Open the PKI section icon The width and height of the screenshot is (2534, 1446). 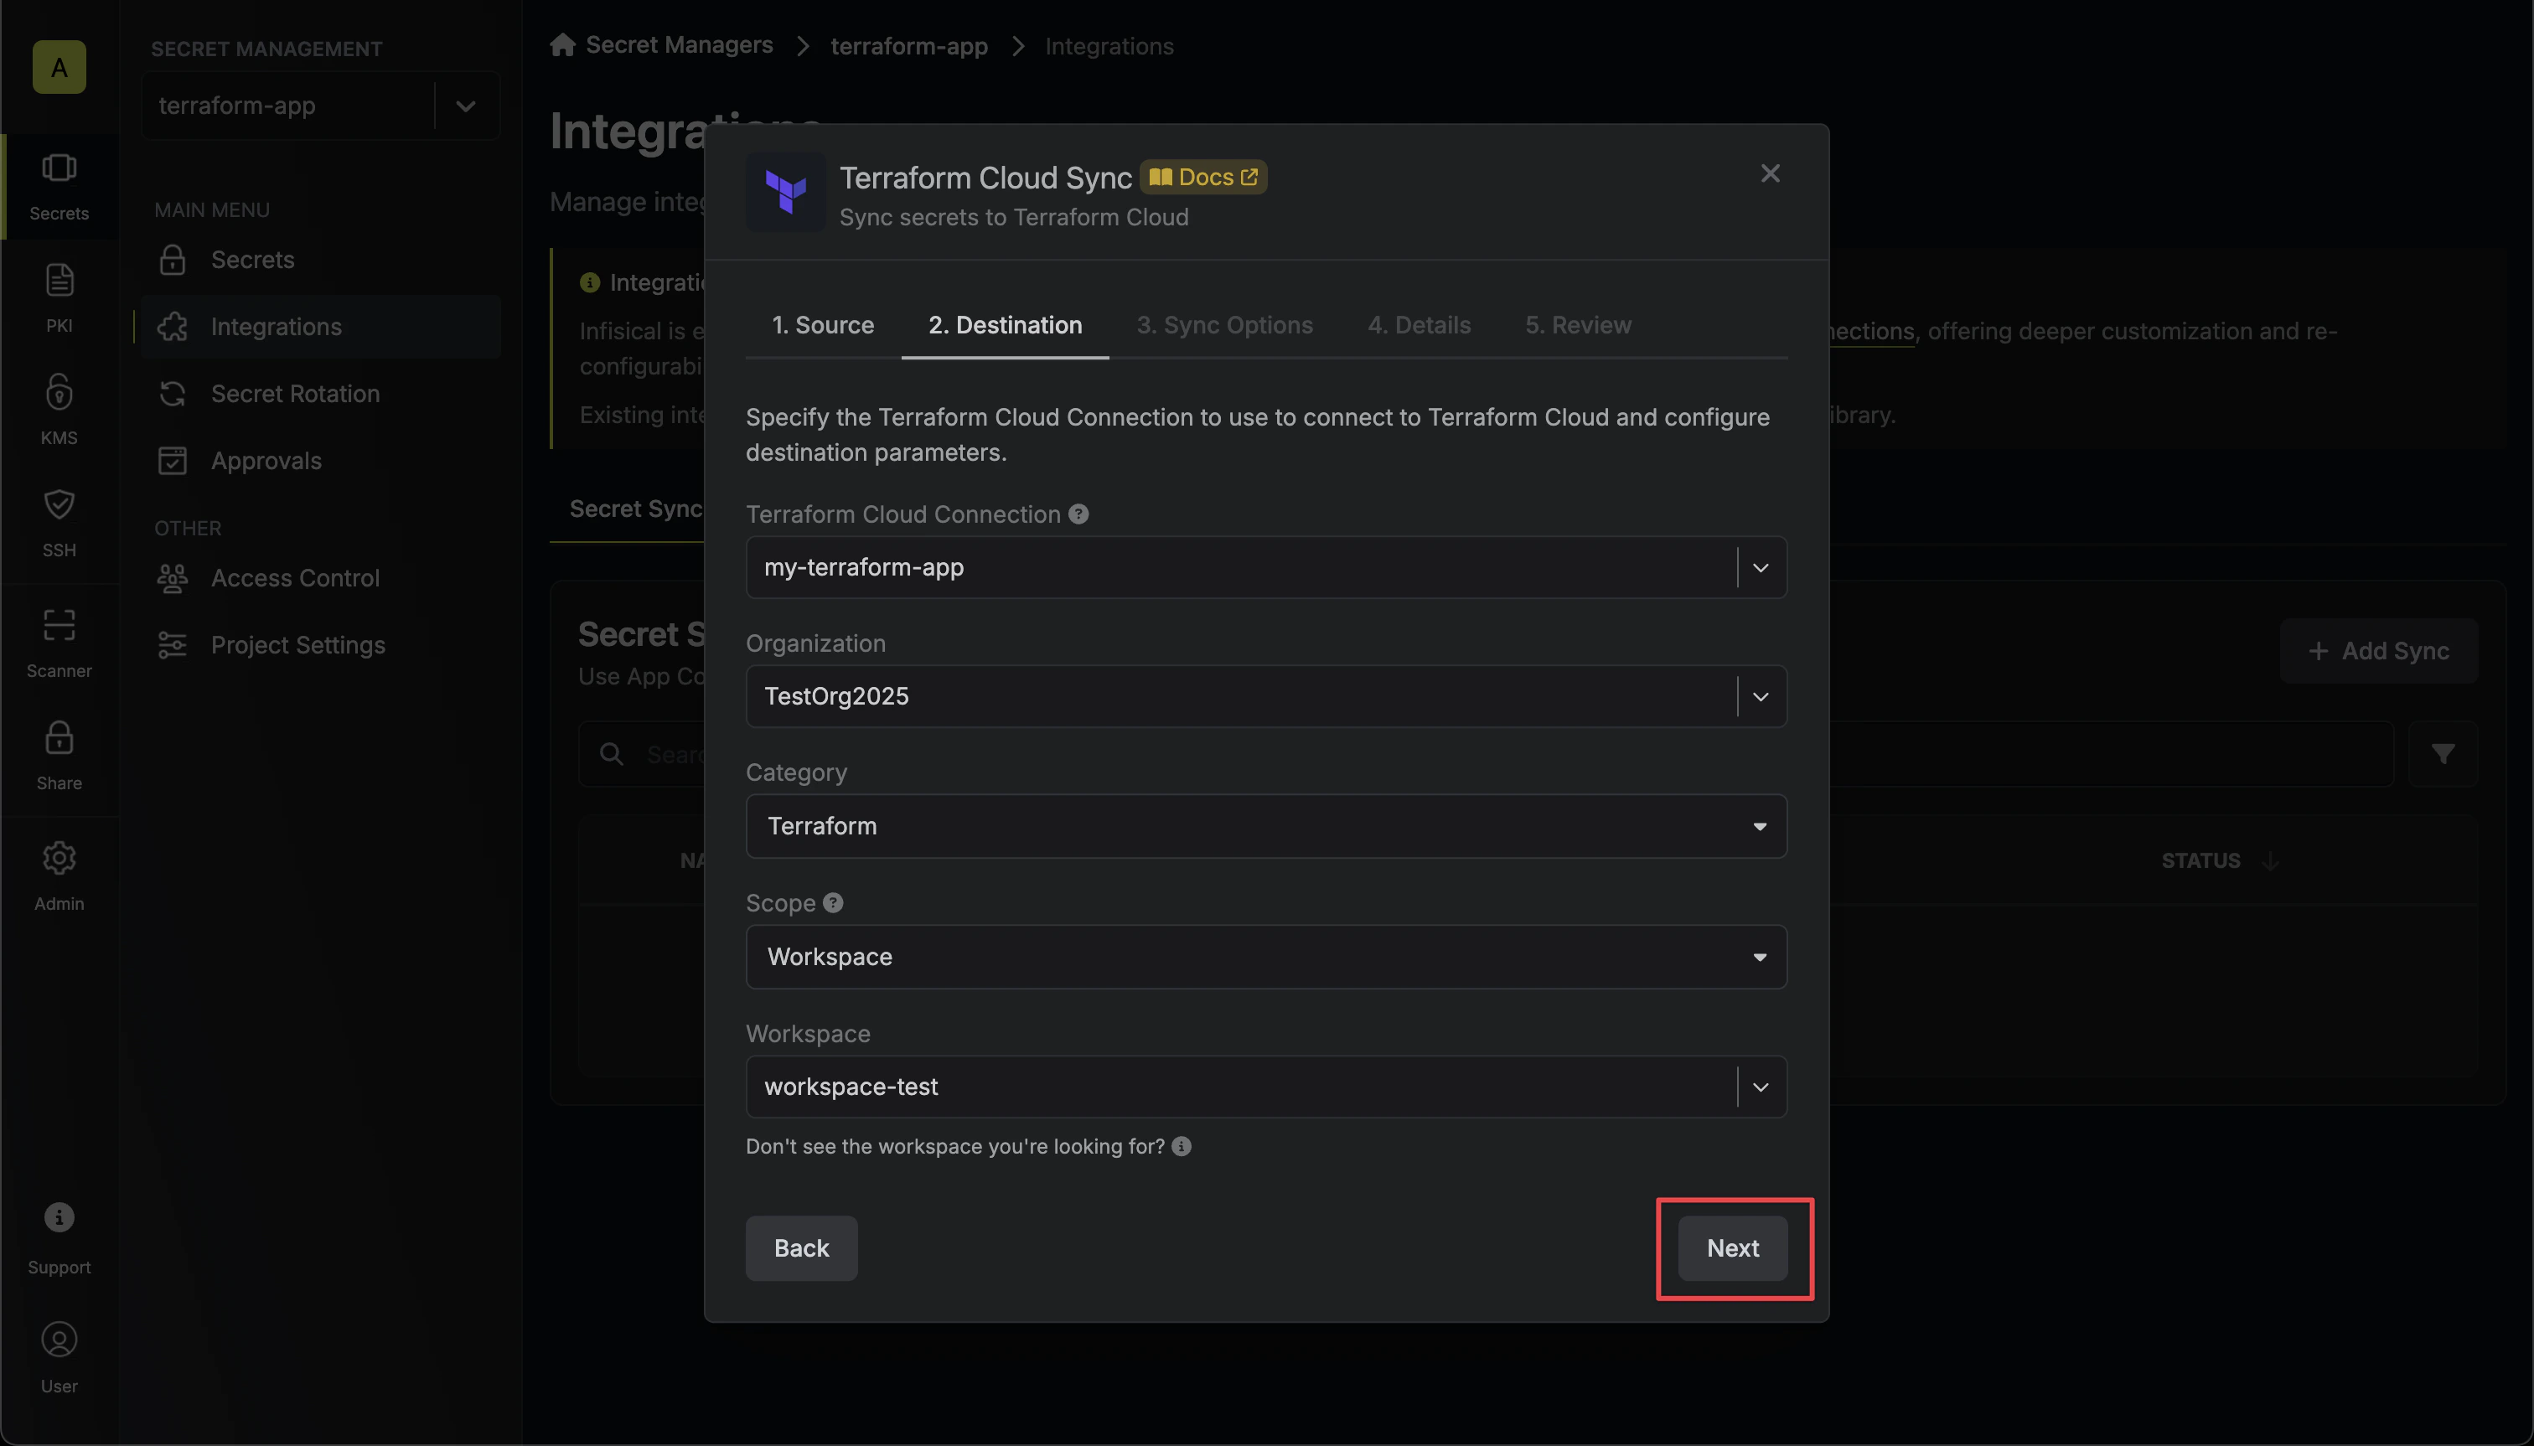(59, 298)
